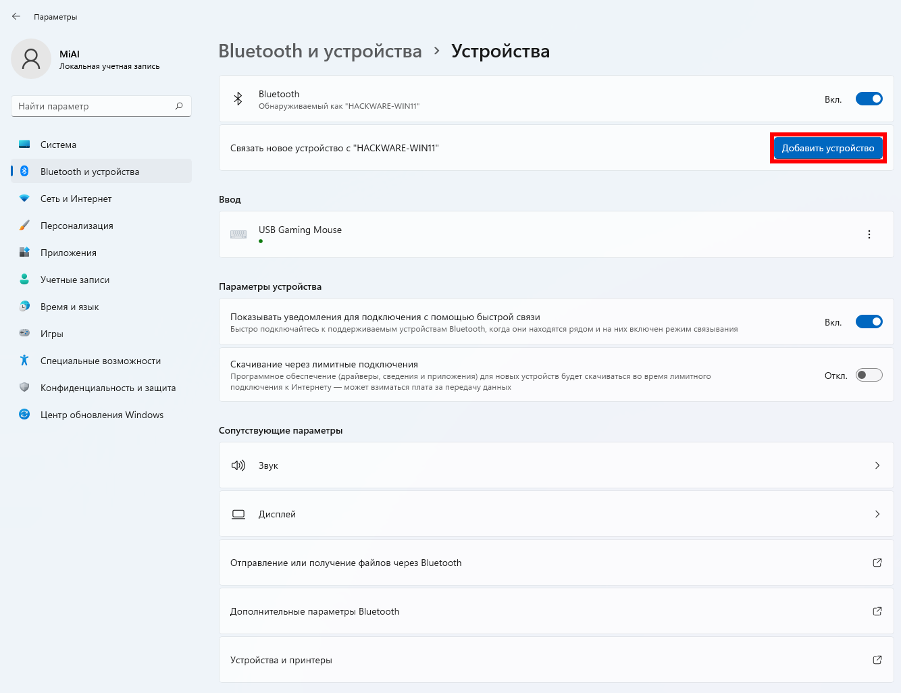
Task: Click Локальная учетная запись text
Action: coord(109,66)
